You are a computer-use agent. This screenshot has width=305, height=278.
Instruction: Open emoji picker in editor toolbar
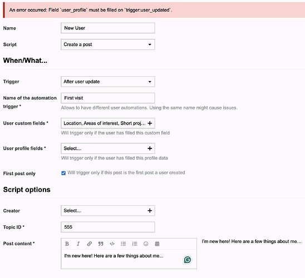146,244
